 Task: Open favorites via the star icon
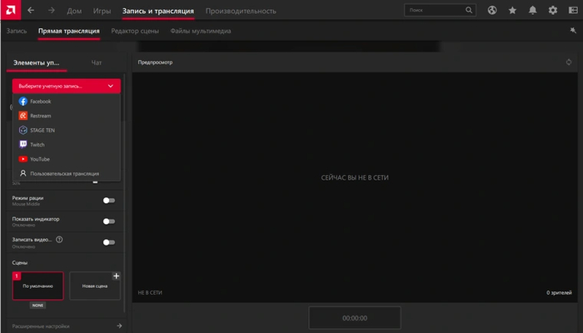point(512,10)
